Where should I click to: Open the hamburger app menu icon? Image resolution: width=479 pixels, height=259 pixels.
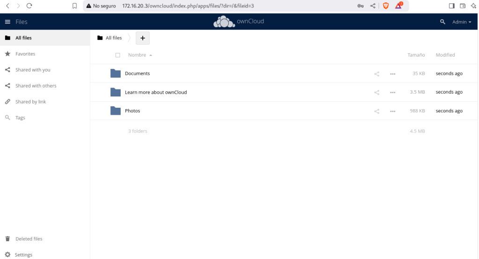(x=7, y=22)
